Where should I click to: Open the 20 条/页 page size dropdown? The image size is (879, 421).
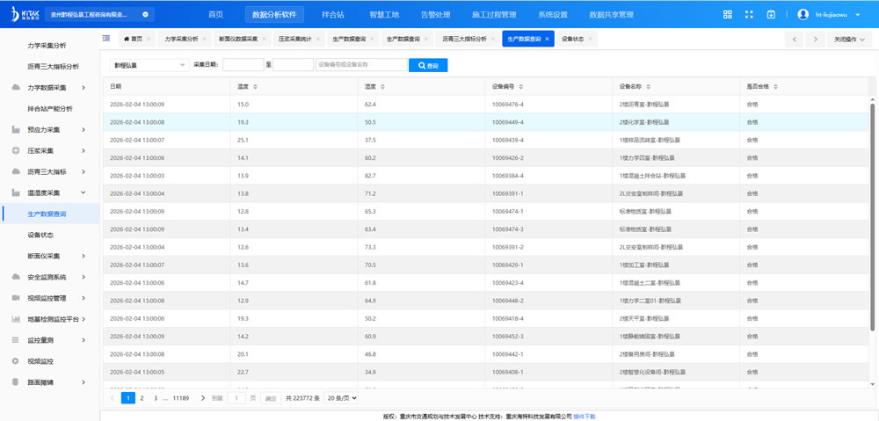342,398
